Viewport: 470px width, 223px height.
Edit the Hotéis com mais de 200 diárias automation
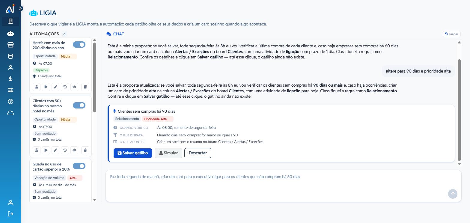click(x=55, y=87)
